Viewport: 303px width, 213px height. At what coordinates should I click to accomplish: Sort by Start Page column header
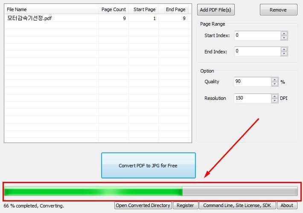click(143, 9)
